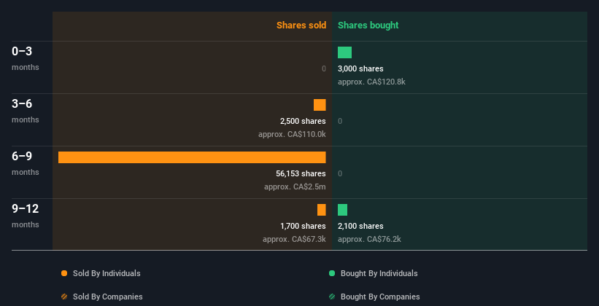The image size is (599, 306).
Task: Click the striped 'Sold By Companies' legend dot
Action: click(64, 297)
